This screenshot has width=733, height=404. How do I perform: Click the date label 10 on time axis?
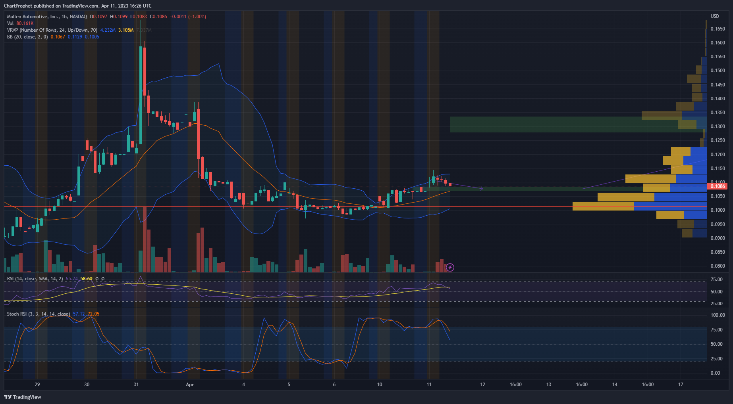click(x=380, y=385)
